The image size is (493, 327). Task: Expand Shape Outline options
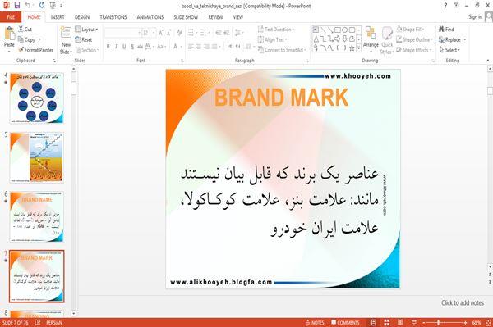[414, 39]
